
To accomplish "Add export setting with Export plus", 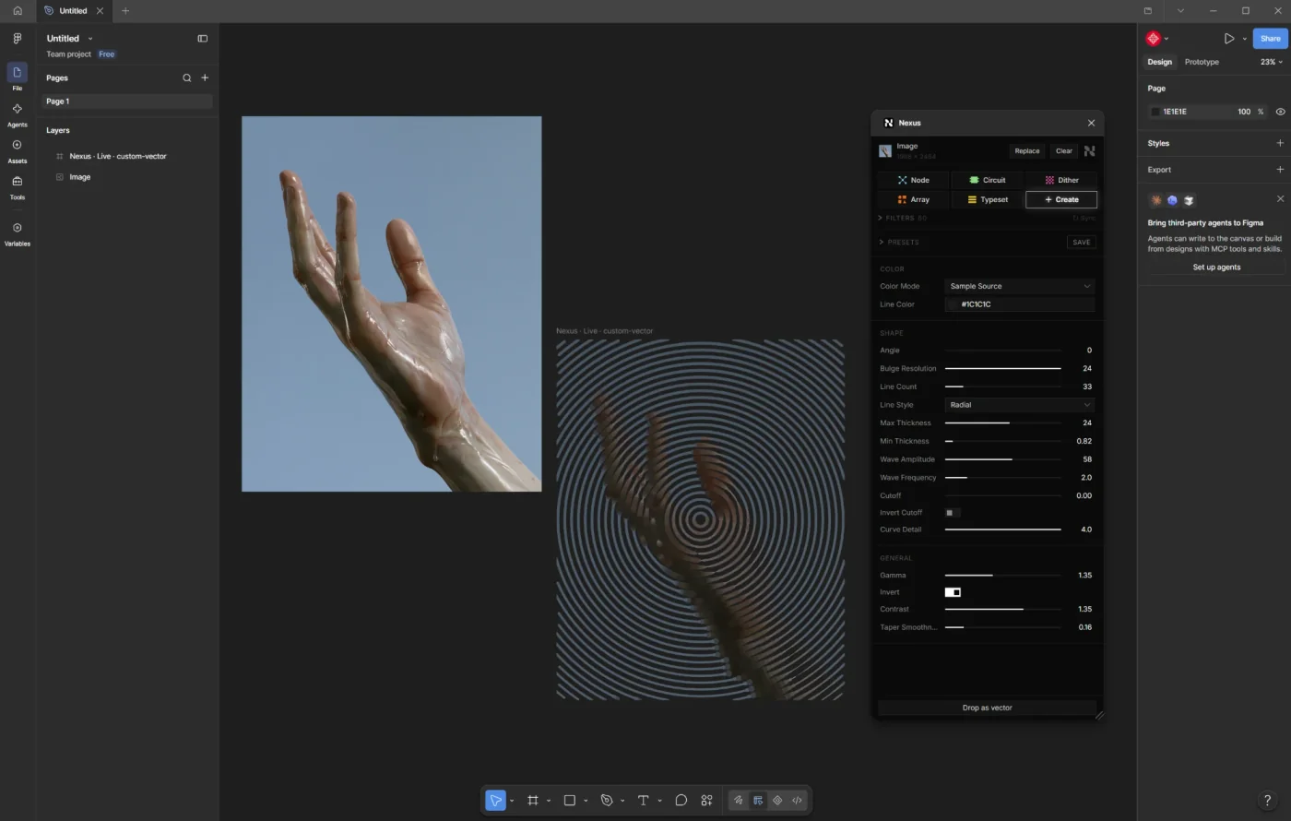I will (x=1279, y=170).
